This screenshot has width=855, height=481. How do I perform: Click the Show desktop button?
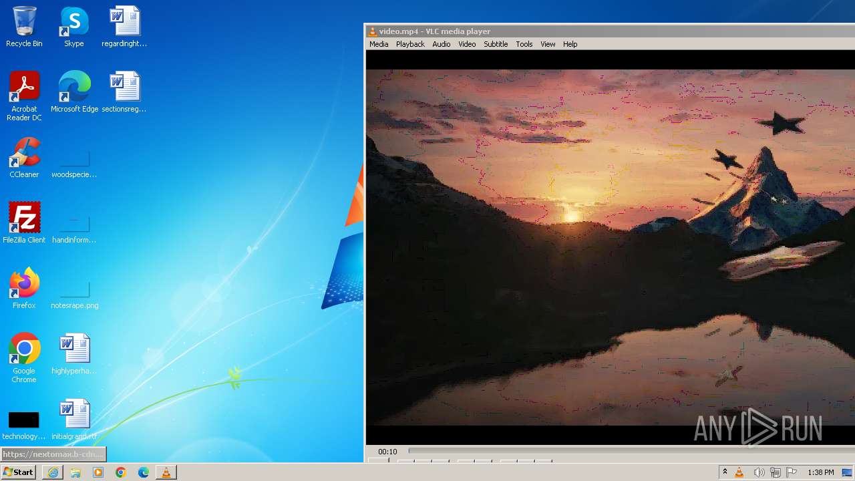click(847, 472)
